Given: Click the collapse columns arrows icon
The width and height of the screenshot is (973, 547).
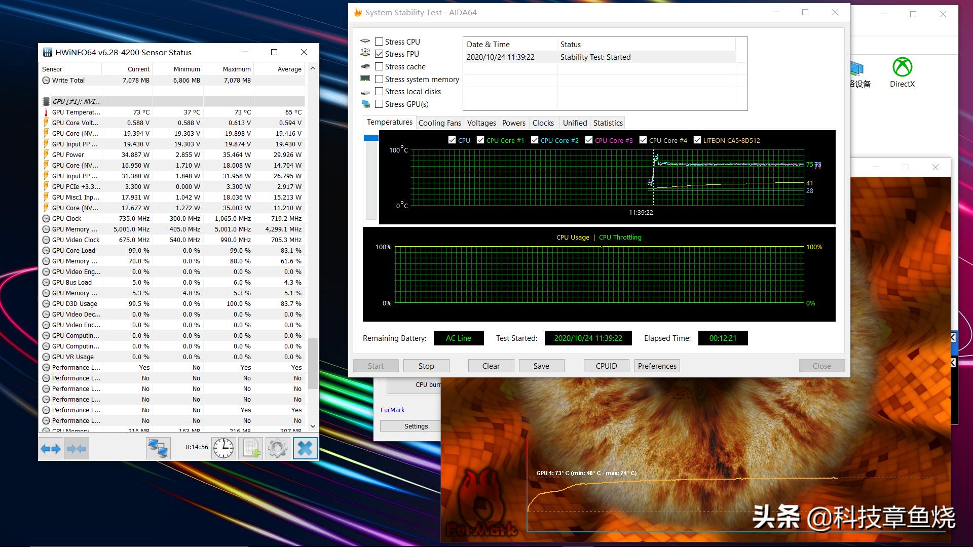Looking at the screenshot, I should click(x=77, y=448).
